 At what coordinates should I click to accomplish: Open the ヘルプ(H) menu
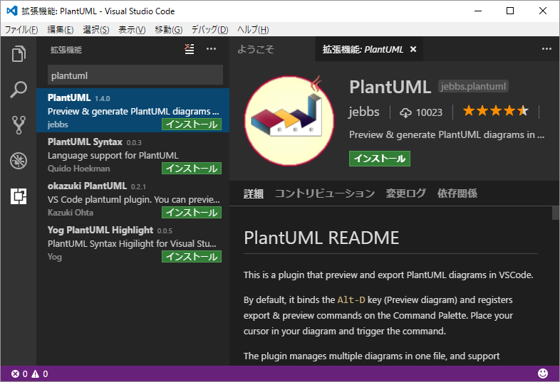[x=253, y=30]
